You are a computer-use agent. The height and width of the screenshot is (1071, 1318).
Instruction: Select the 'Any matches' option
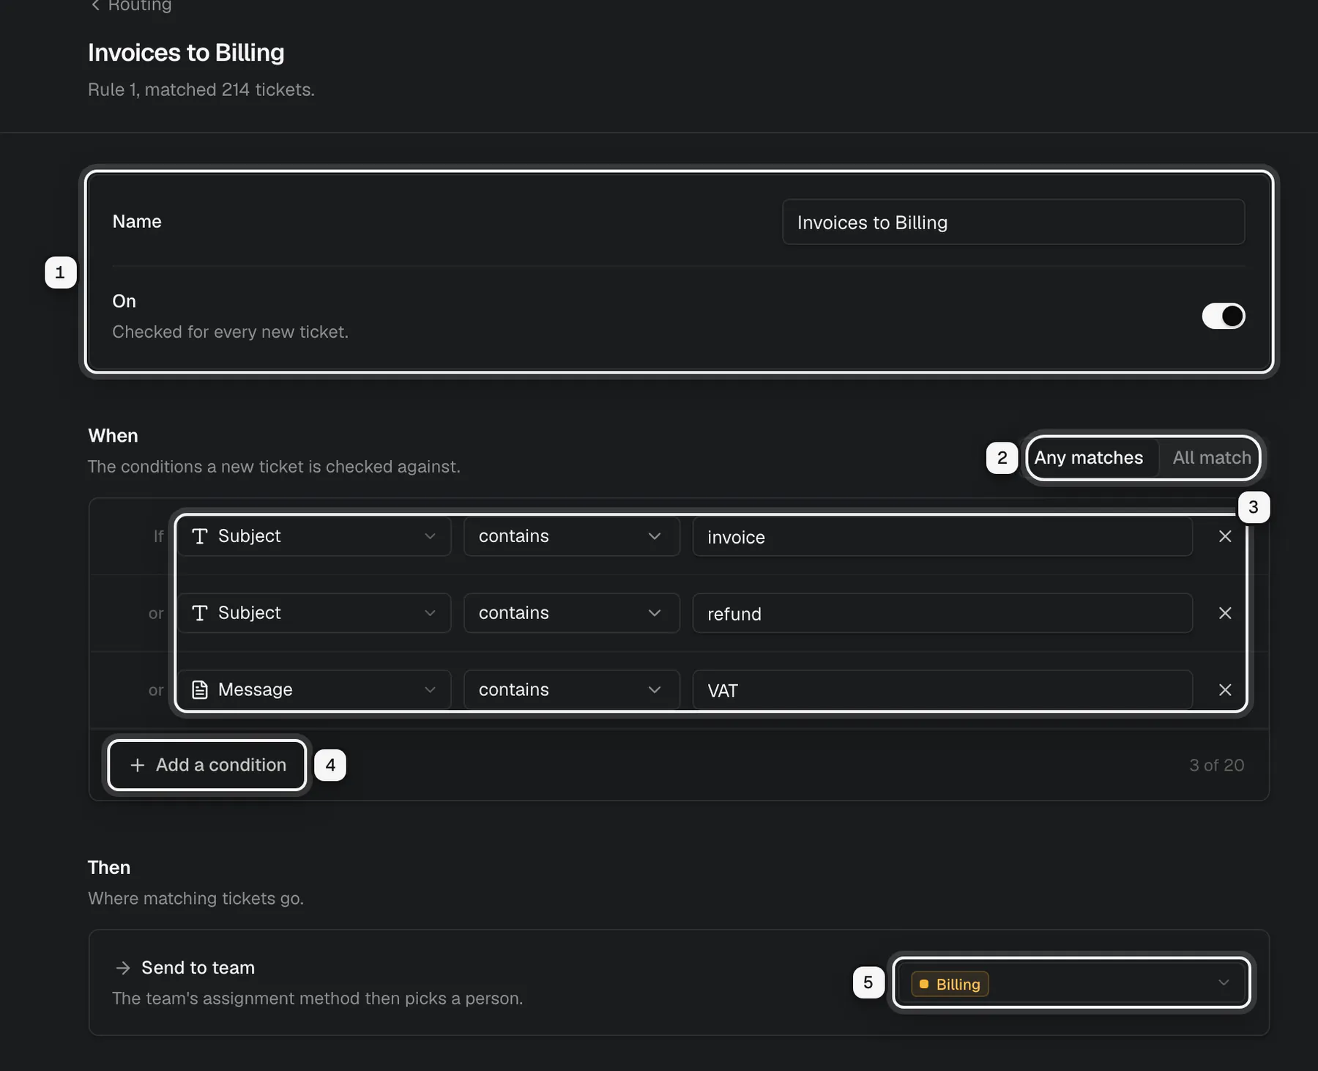(1089, 458)
